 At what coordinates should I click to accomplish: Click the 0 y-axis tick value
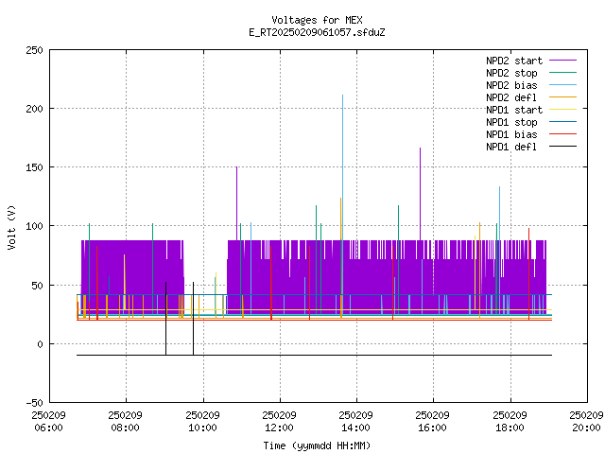40,344
